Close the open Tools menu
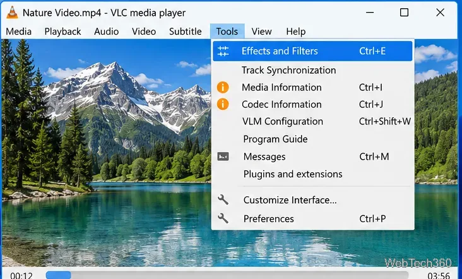462x279 pixels. (227, 32)
